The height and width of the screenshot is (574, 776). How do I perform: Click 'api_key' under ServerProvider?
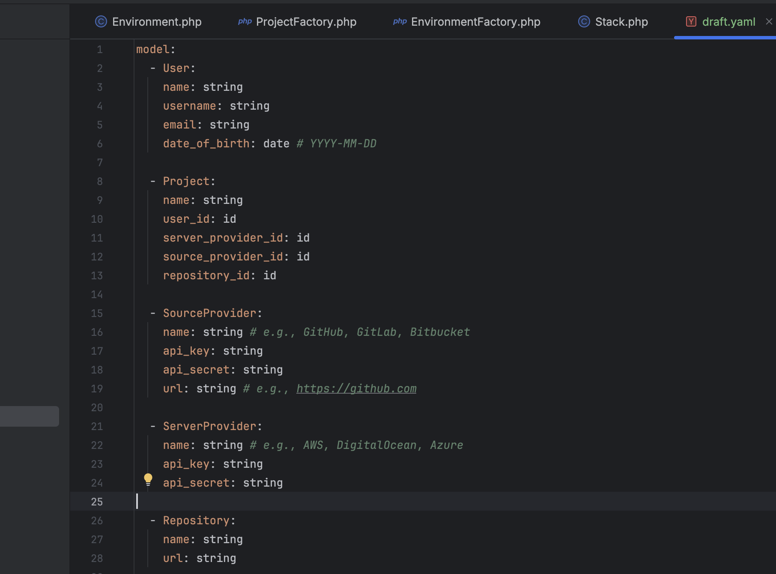[186, 464]
